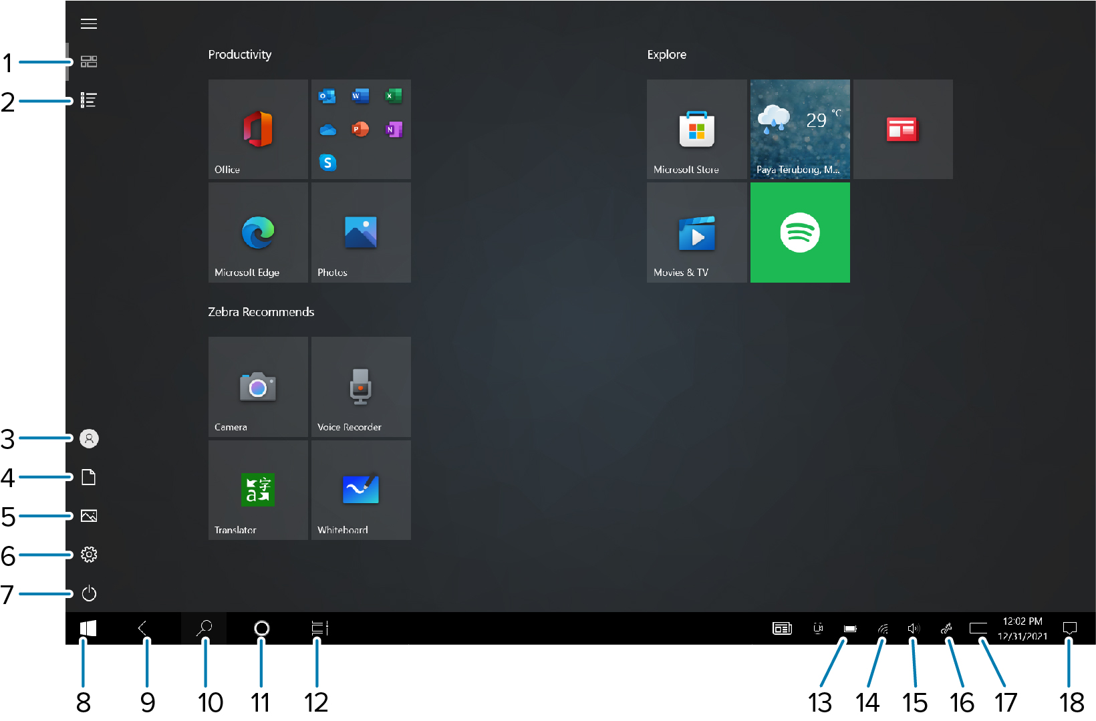Open Outlook from the Office group tile

pos(327,96)
